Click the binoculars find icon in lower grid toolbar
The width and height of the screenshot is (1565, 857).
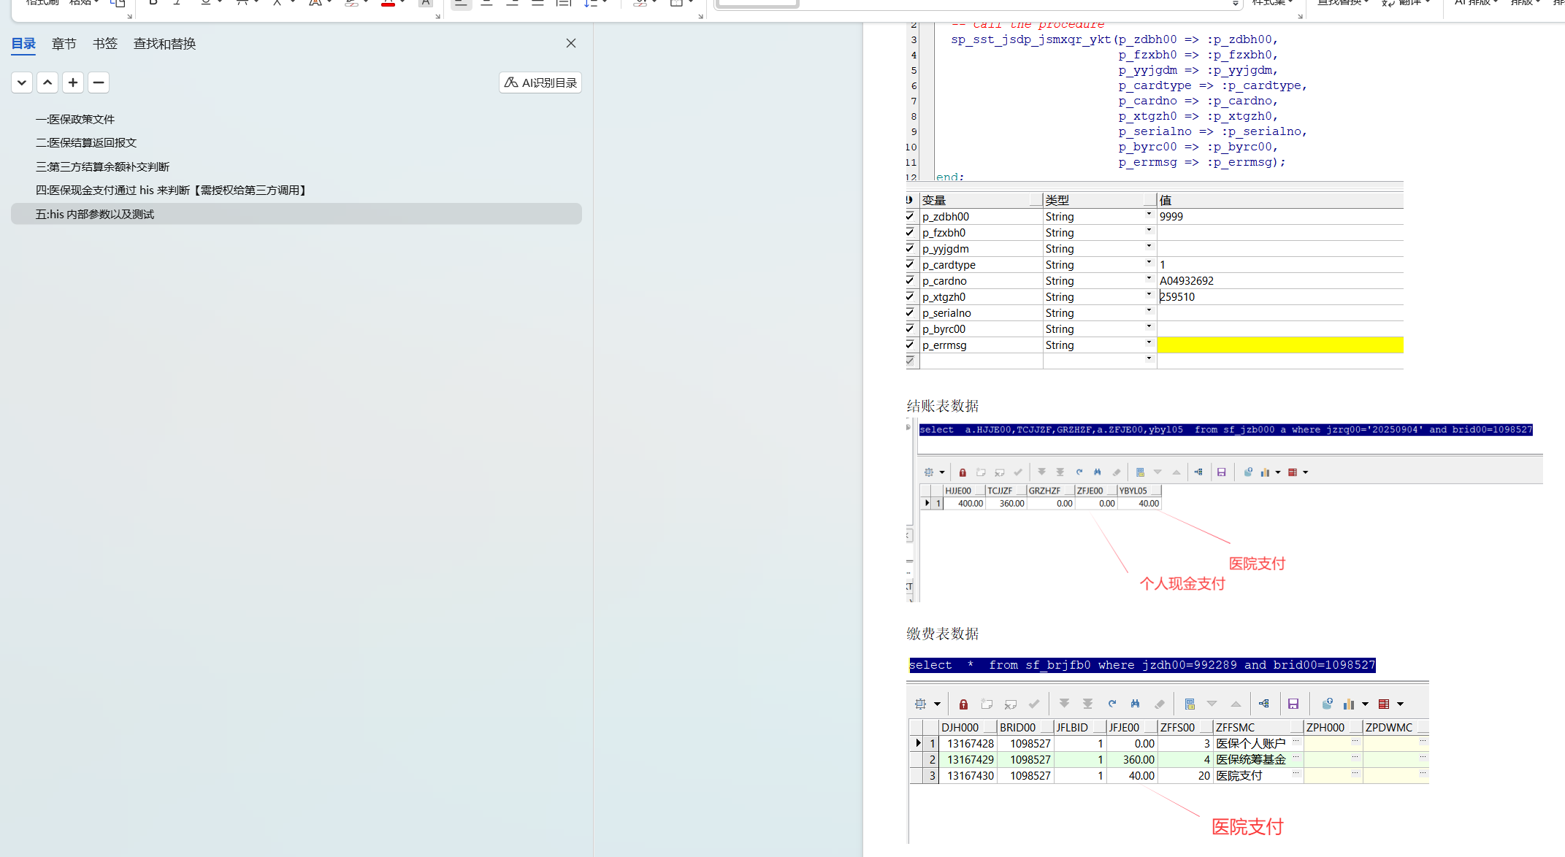point(1135,704)
